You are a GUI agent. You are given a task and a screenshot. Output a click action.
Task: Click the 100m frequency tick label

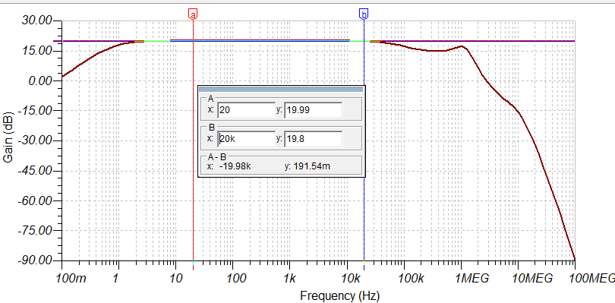click(x=71, y=278)
